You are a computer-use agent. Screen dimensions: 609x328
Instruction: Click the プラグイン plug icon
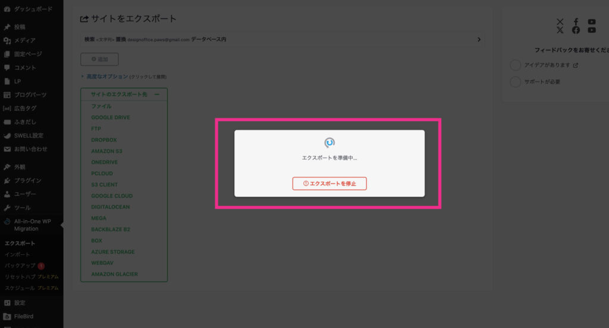coord(7,181)
